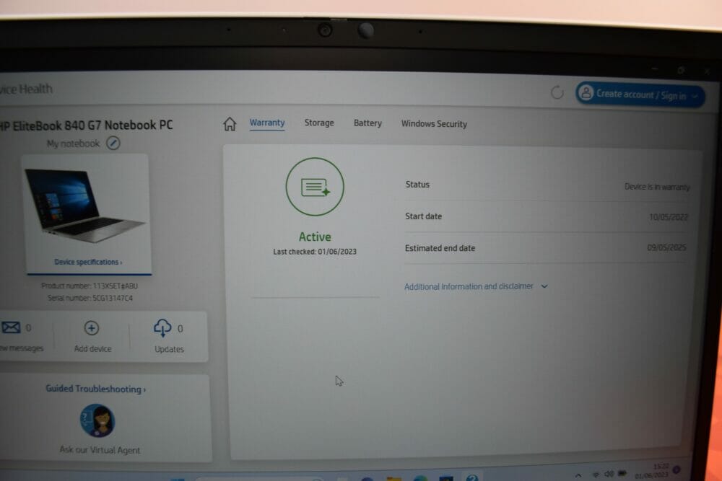722x481 pixels.
Task: Click the Virtual Agent avatar icon
Action: 97,420
